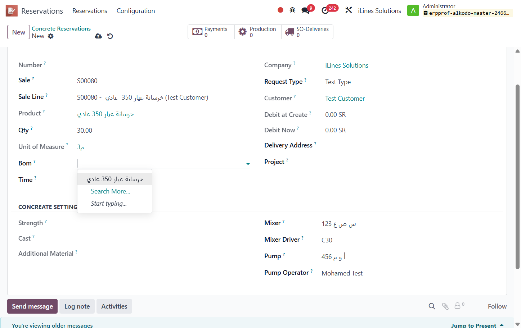
Task: Open unit of measure م3 link
Action: [x=81, y=147]
